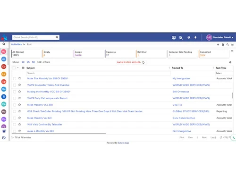
Task: Filter by Completed status tile
Action: (x=214, y=54)
